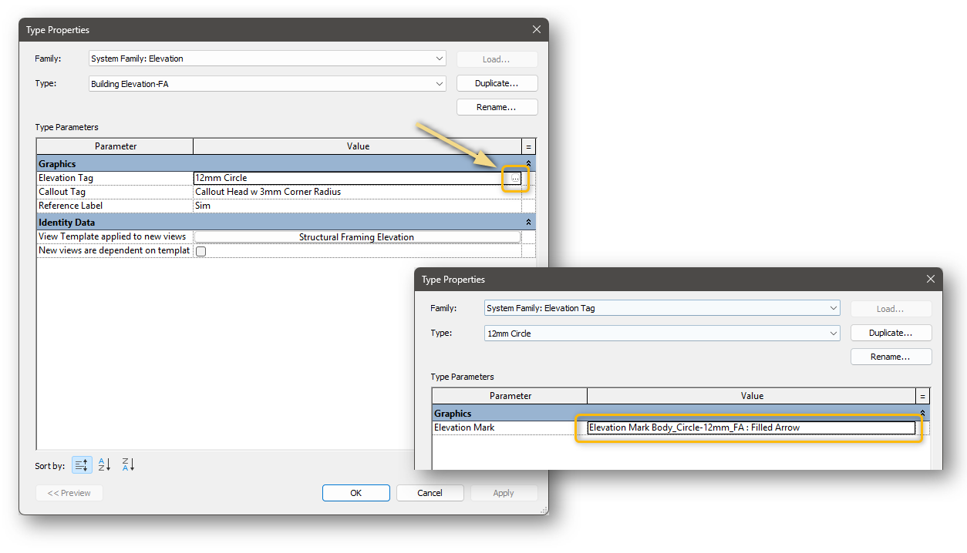Click the Reference Label parameter name
The height and width of the screenshot is (553, 967).
(70, 206)
